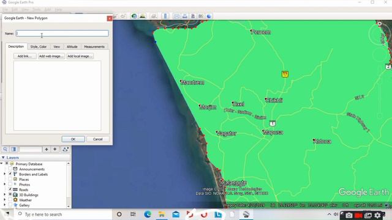
Task: Click the save image toolbar icon
Action: click(x=193, y=16)
